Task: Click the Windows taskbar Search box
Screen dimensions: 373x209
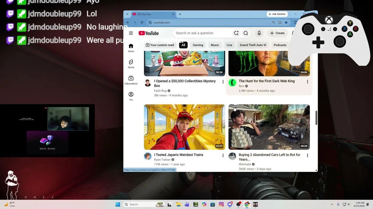Action: (x=144, y=204)
